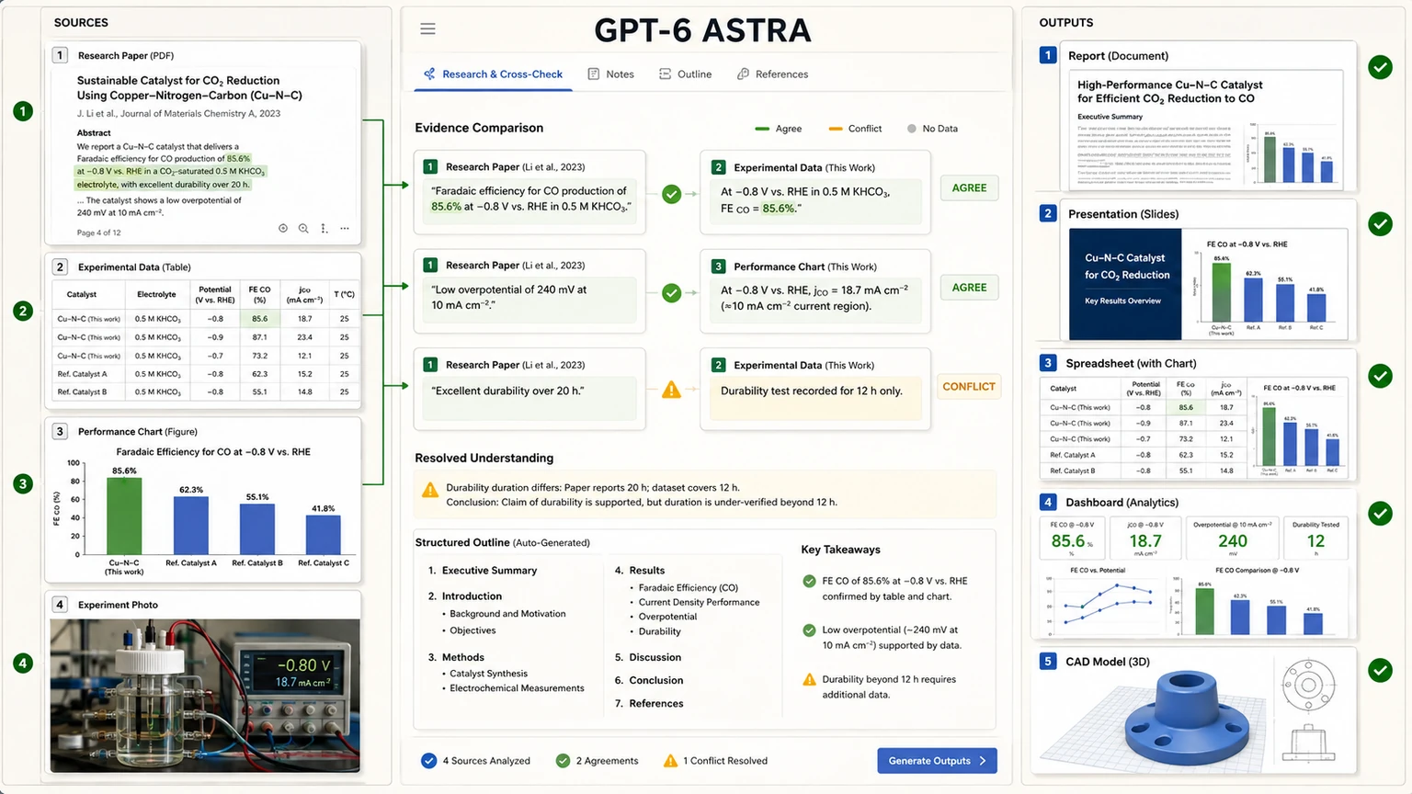Click green check icon beside 2 Agreements
This screenshot has height=794, width=1412.
coord(563,760)
